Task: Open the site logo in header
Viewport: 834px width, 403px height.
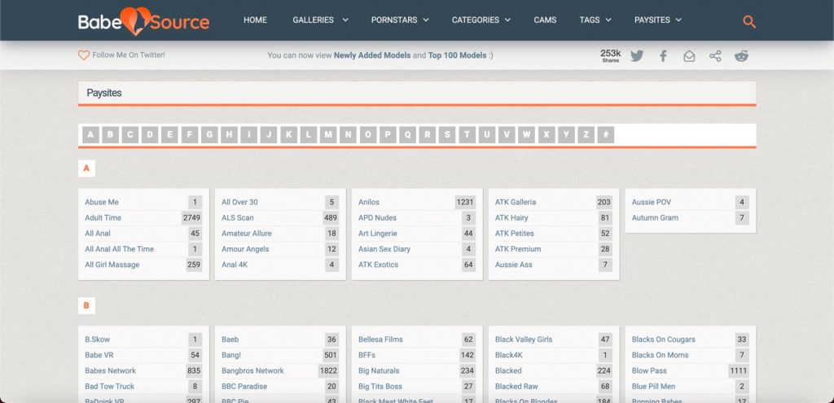Action: coord(143,21)
